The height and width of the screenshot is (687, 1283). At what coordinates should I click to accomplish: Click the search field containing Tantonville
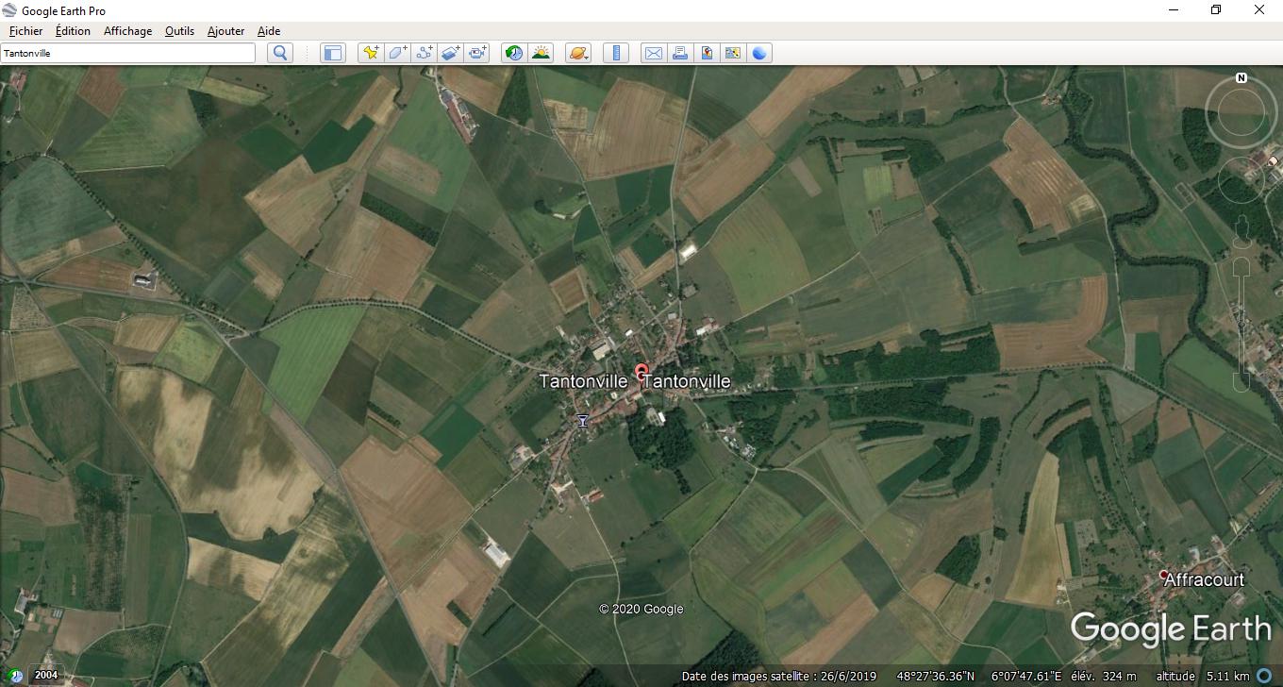127,53
